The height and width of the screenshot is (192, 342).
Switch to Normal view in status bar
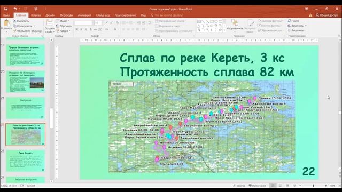273,186
